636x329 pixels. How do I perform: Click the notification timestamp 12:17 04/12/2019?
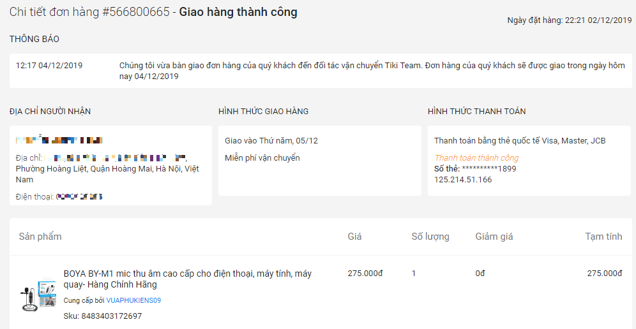point(49,65)
